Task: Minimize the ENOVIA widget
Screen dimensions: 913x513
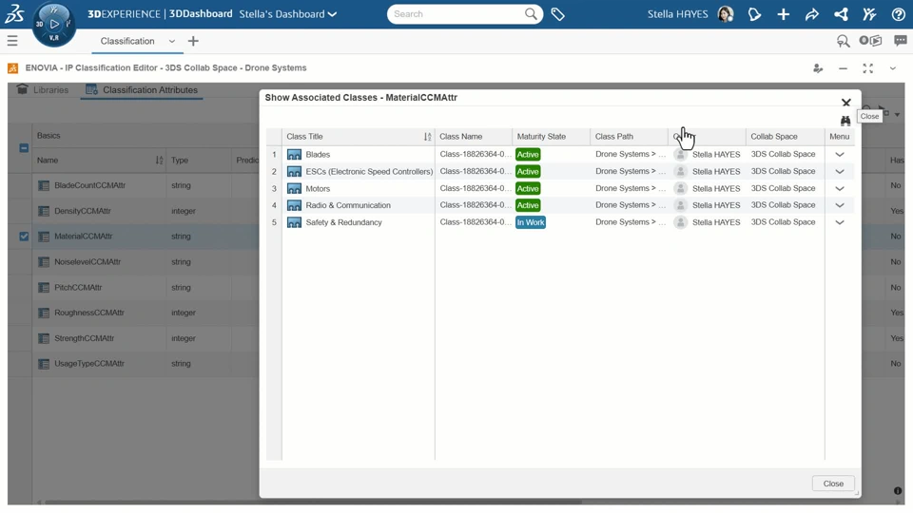Action: click(843, 68)
